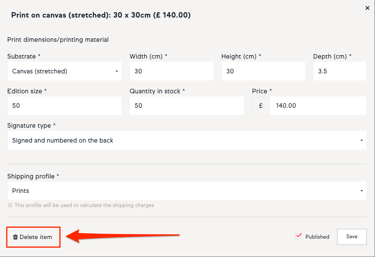This screenshot has height=257, width=375.
Task: Click the Published label text
Action: pos(317,237)
